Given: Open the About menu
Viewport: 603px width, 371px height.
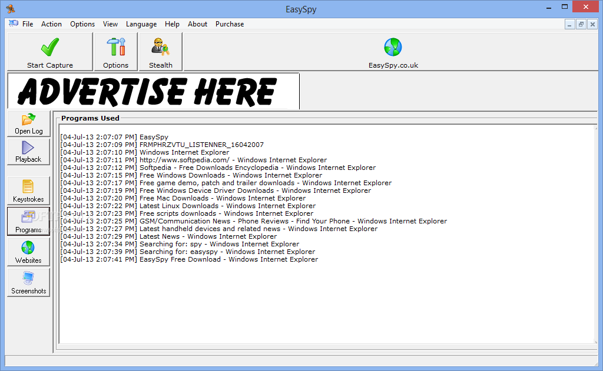Looking at the screenshot, I should tap(198, 24).
